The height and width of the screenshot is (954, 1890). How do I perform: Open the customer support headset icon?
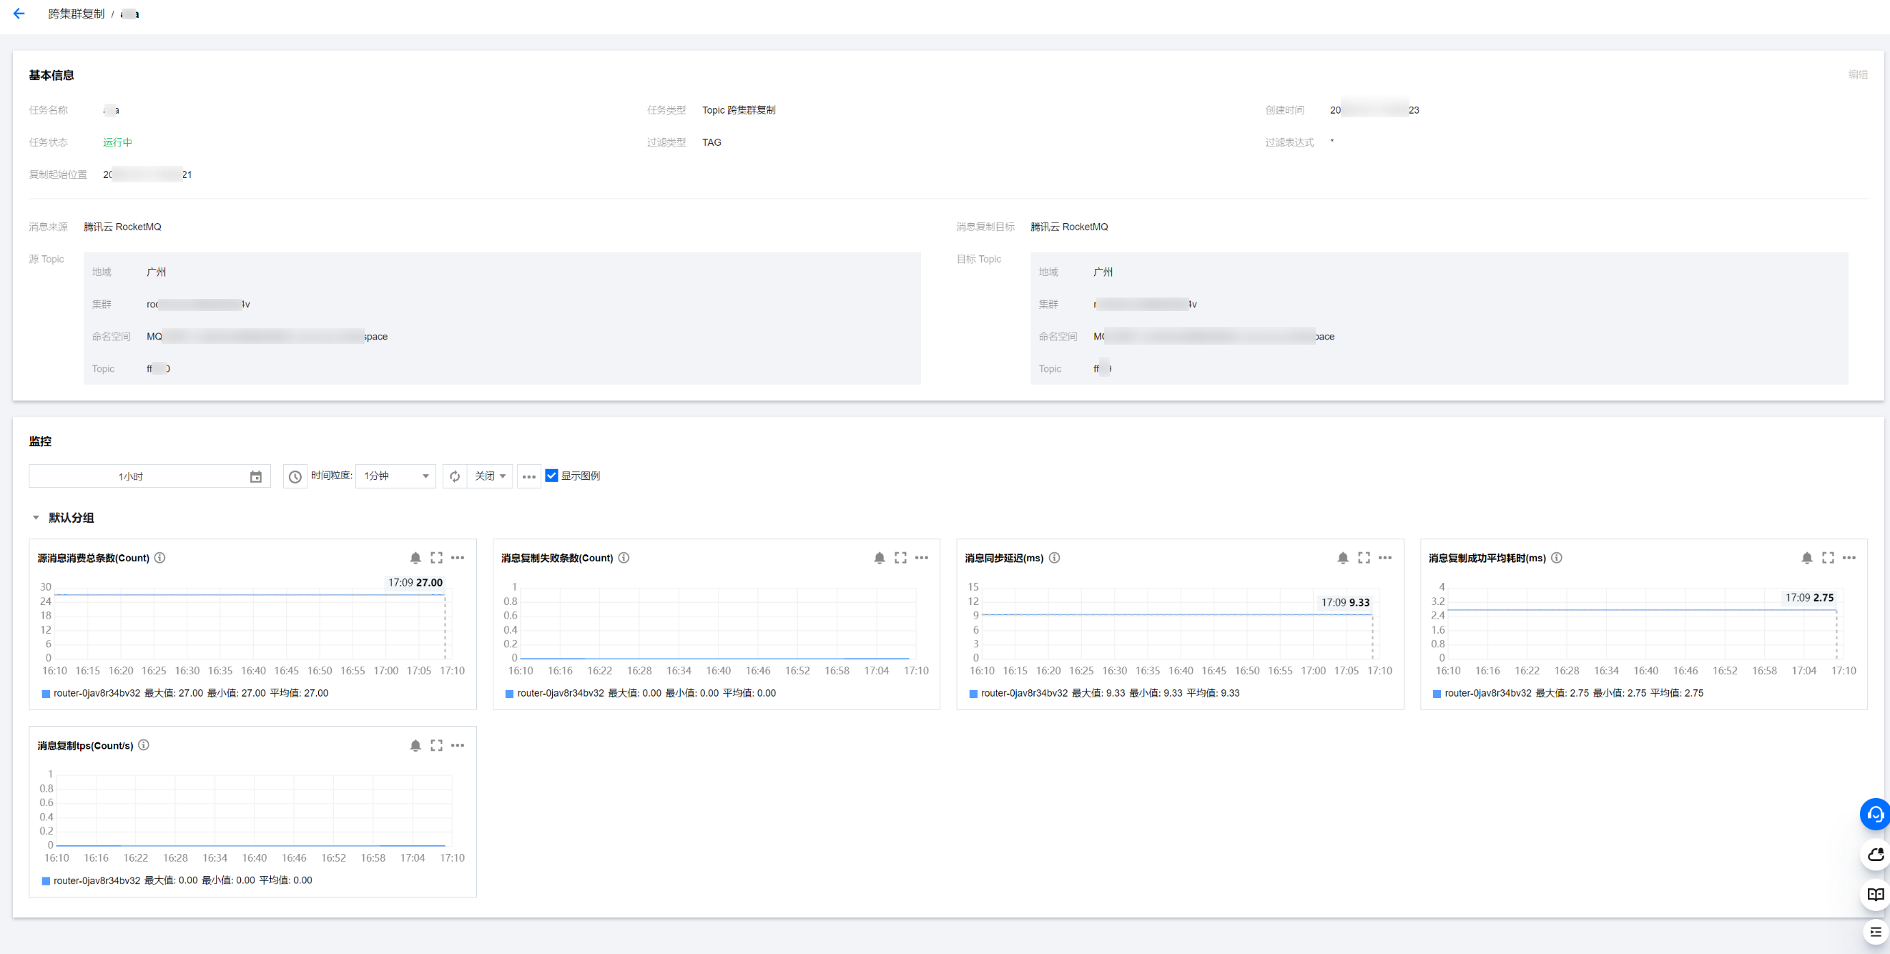1875,814
